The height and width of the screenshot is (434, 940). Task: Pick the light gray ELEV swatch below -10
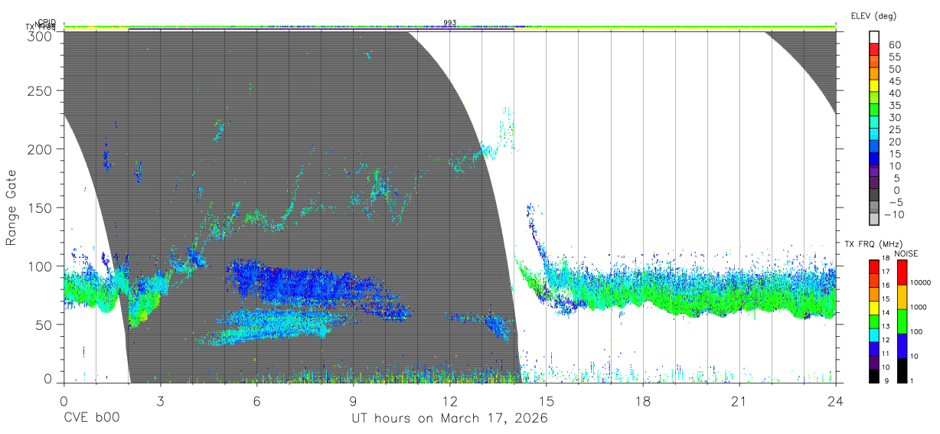[x=875, y=220]
